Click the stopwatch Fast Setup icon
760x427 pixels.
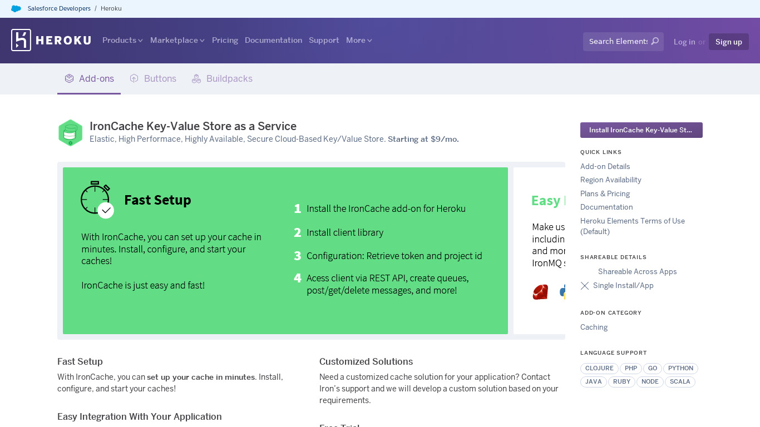(97, 199)
